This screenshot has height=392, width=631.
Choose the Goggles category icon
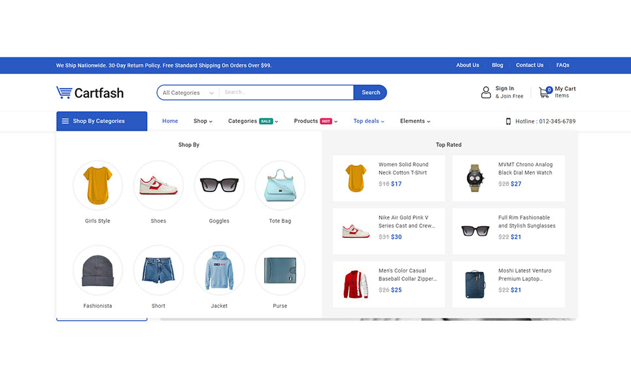coord(219,186)
